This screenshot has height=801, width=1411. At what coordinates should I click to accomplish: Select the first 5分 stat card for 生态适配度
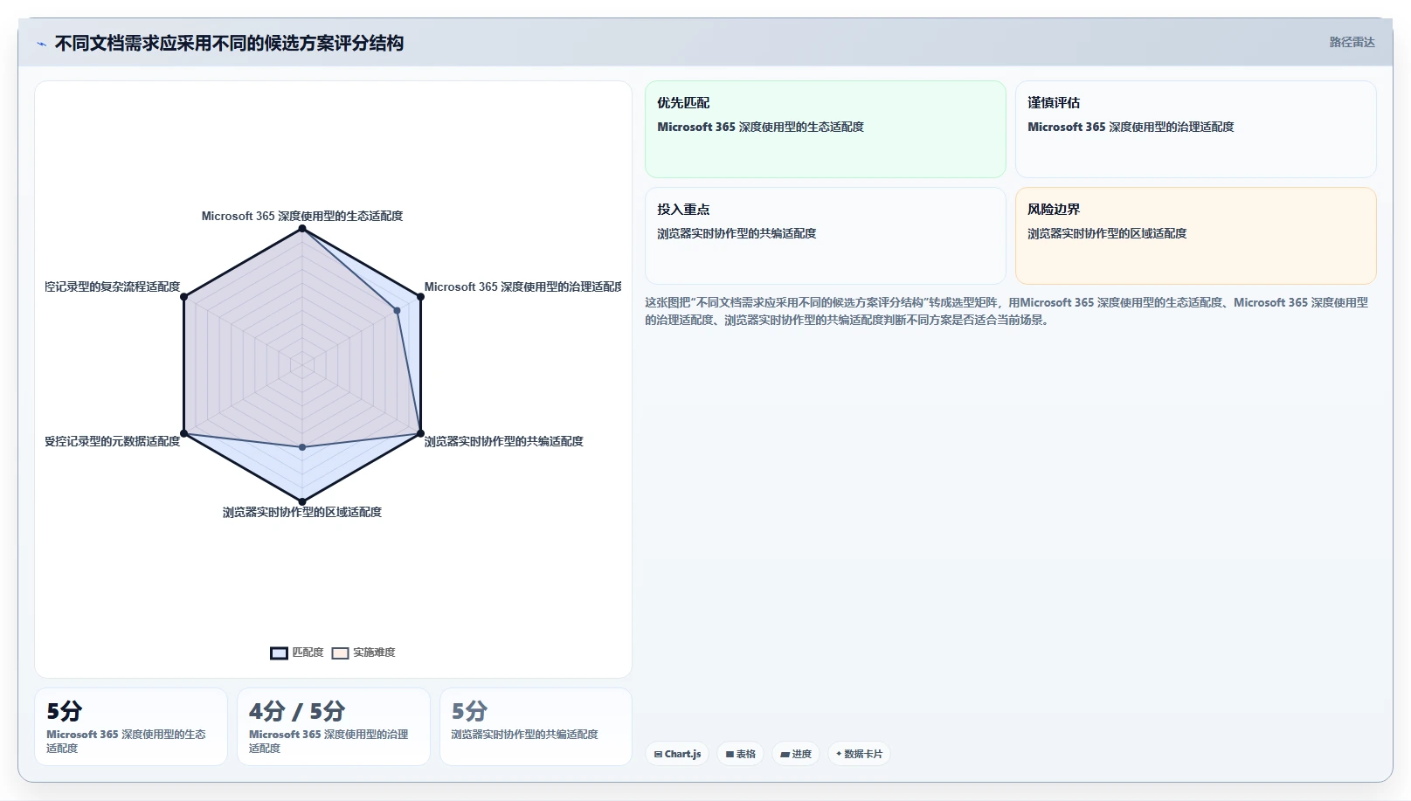tap(131, 727)
